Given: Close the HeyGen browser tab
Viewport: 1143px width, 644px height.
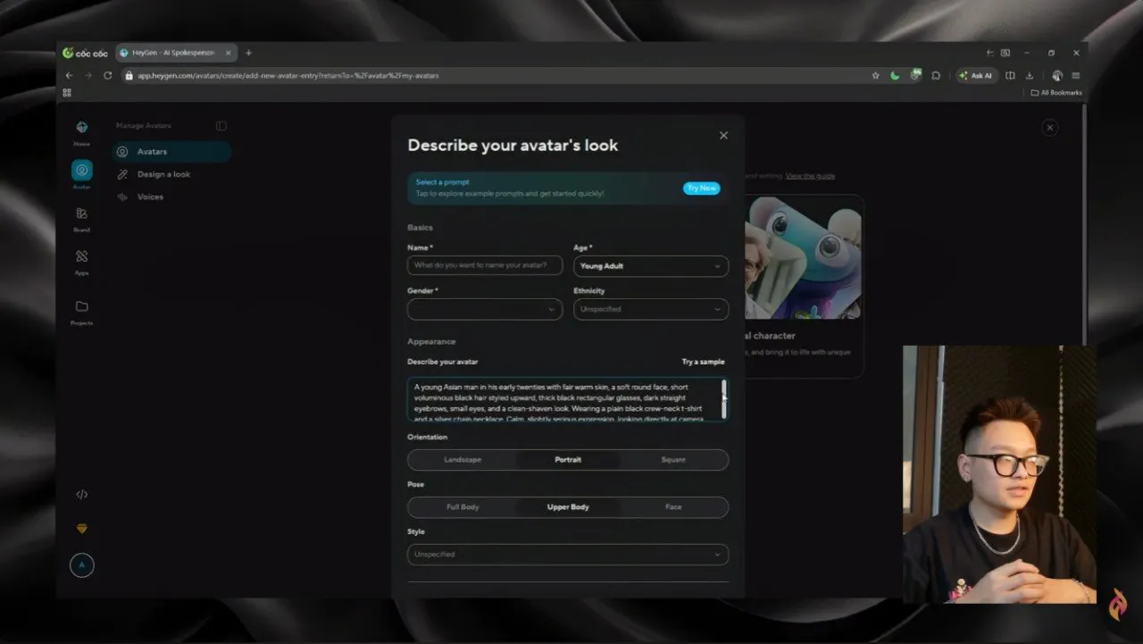Looking at the screenshot, I should tap(228, 53).
